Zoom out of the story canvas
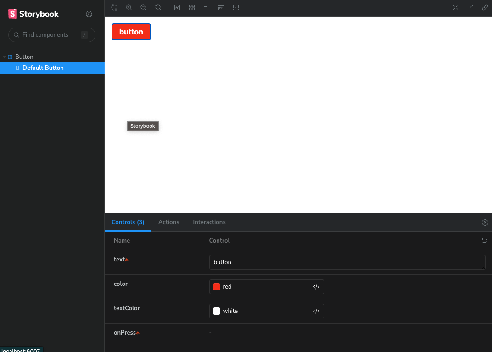The width and height of the screenshot is (492, 352). [x=143, y=7]
